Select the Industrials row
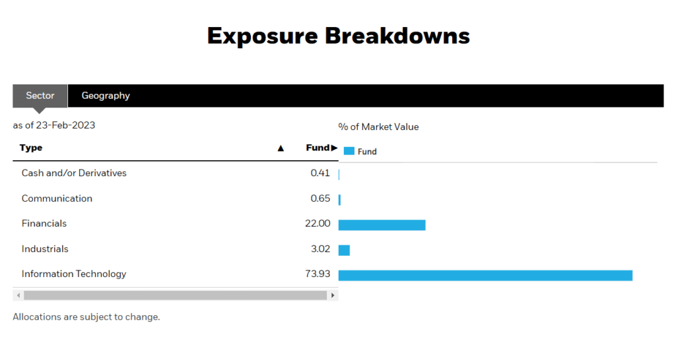Image resolution: width=676 pixels, height=337 pixels. pos(176,249)
